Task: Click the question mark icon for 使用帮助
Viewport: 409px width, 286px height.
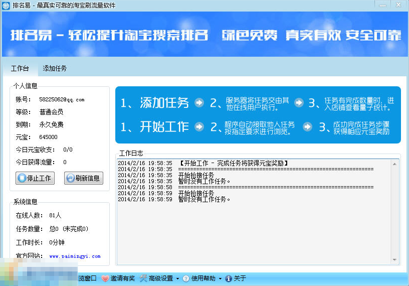Action: [x=186, y=278]
